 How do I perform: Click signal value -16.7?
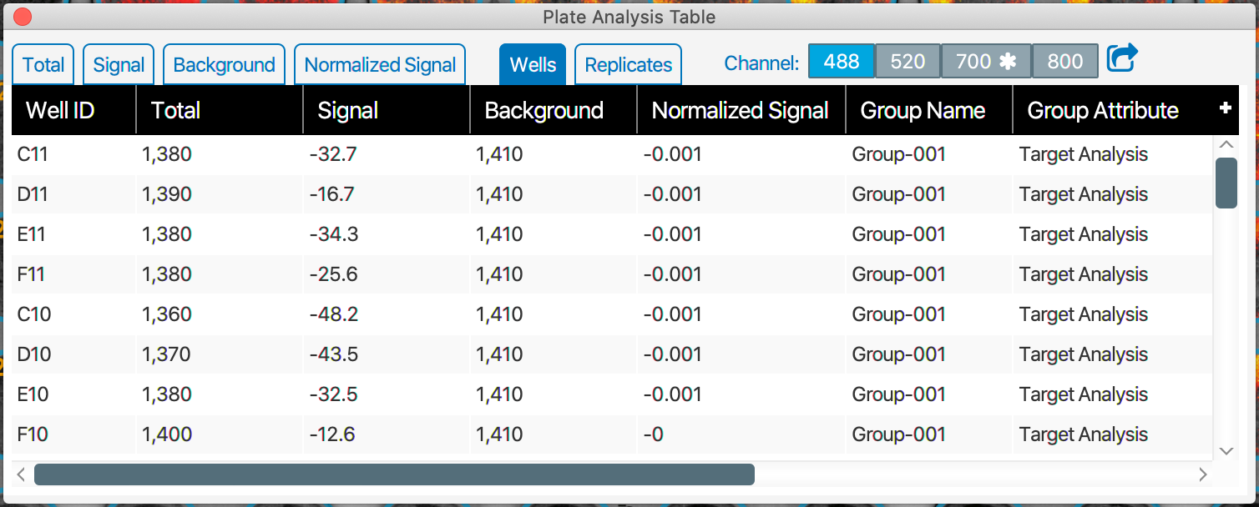[331, 194]
